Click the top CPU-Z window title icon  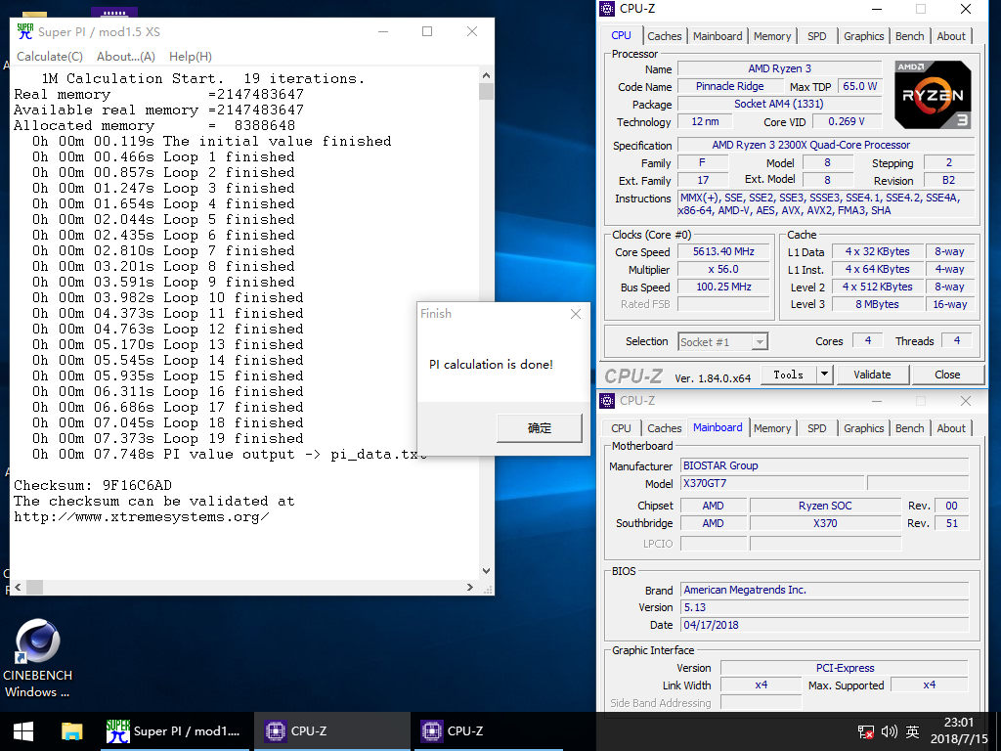point(607,8)
